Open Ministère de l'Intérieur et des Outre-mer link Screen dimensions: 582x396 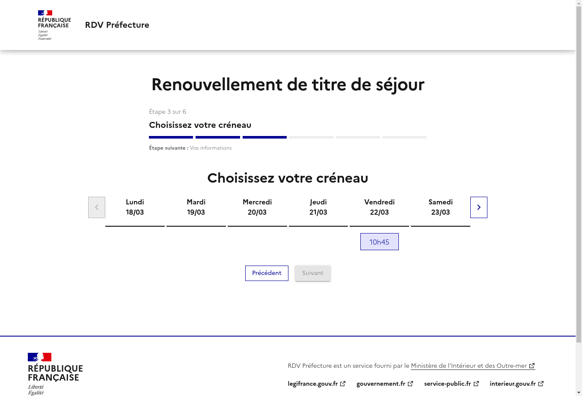point(473,366)
